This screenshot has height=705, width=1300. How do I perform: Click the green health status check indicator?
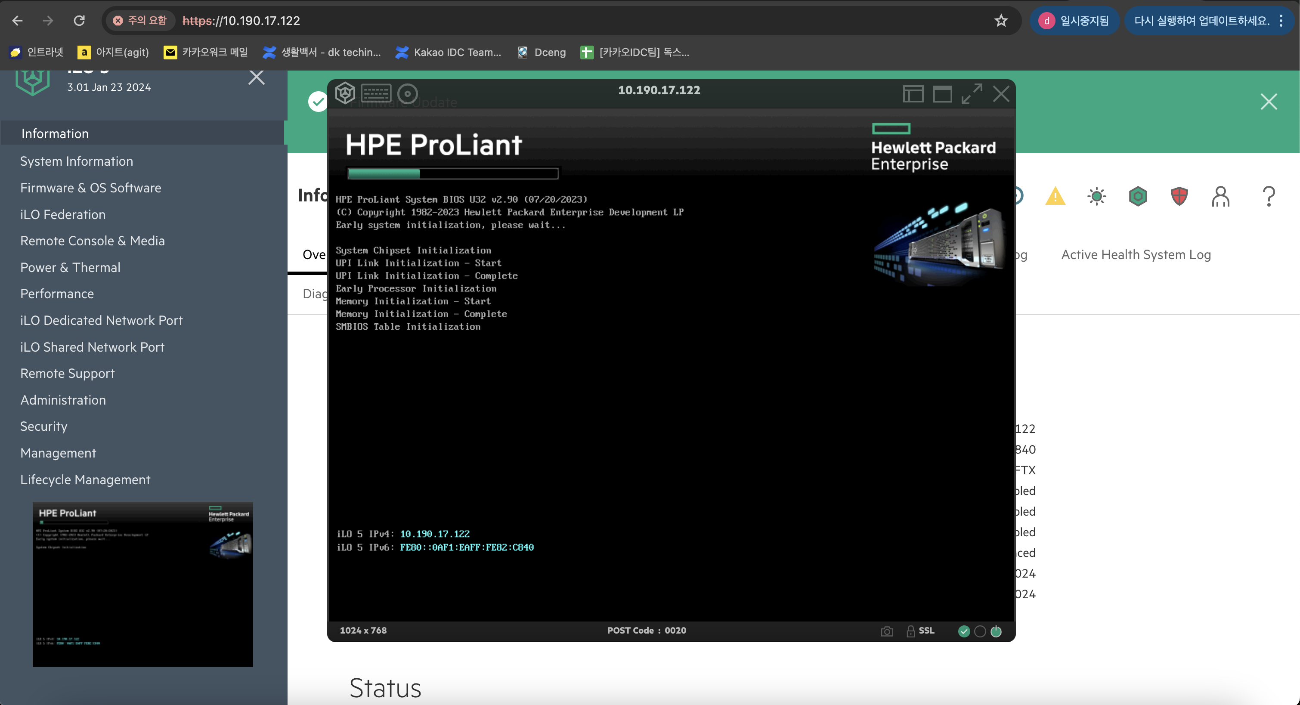coord(964,631)
